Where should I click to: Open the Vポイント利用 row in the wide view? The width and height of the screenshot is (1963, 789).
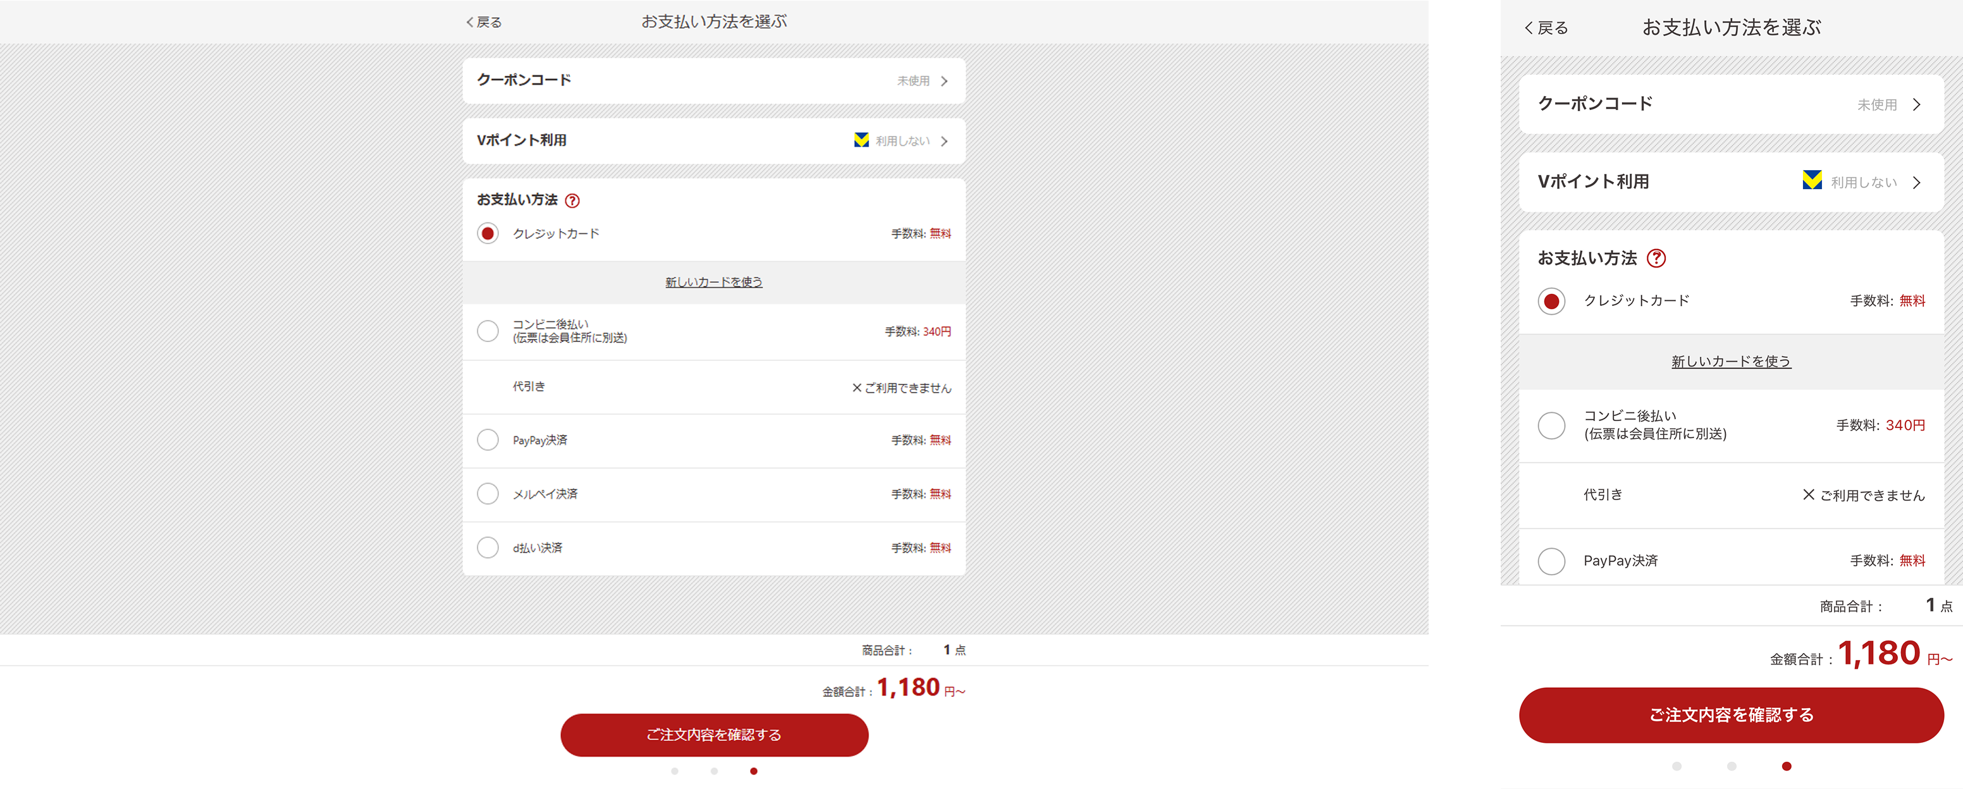click(x=714, y=141)
